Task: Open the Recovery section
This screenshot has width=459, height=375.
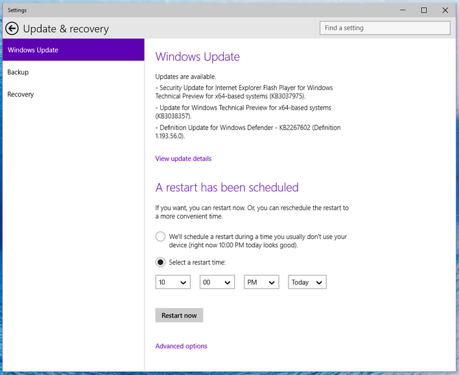Action: (x=73, y=94)
